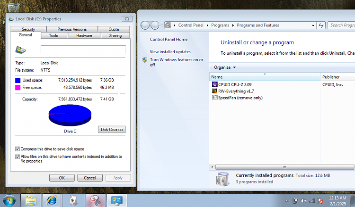Switch to the Tools tab
This screenshot has width=355, height=207.
[x=53, y=35]
